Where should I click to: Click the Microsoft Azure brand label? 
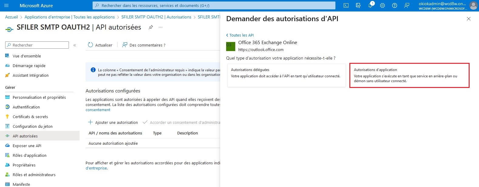(x=36, y=5)
